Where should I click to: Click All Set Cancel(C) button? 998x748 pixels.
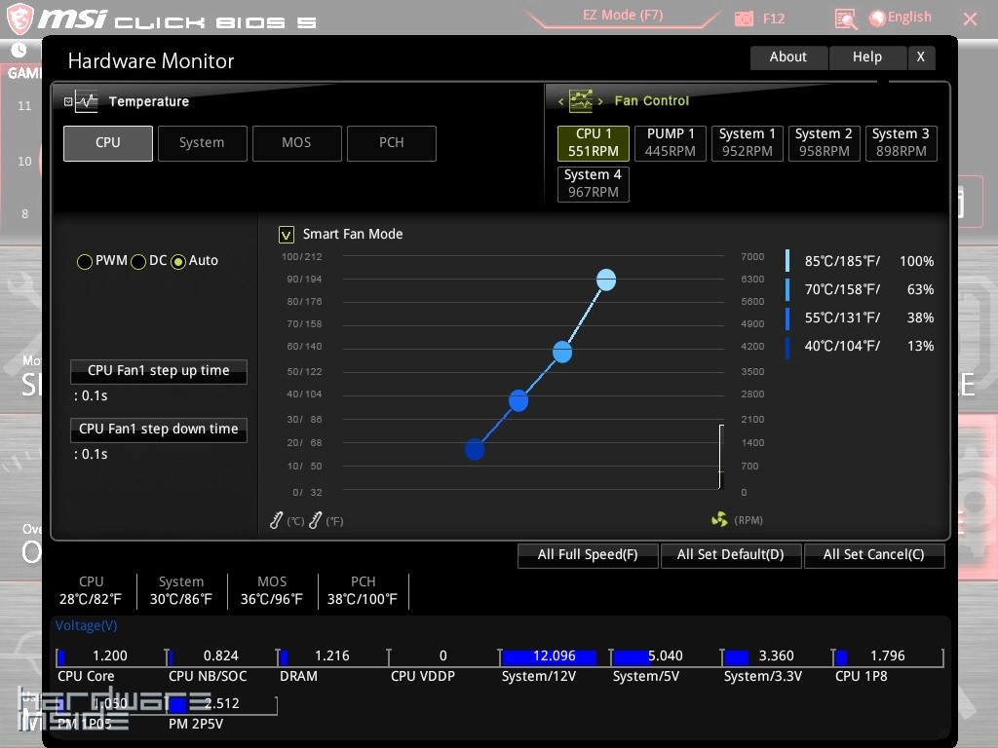pyautogui.click(x=874, y=555)
